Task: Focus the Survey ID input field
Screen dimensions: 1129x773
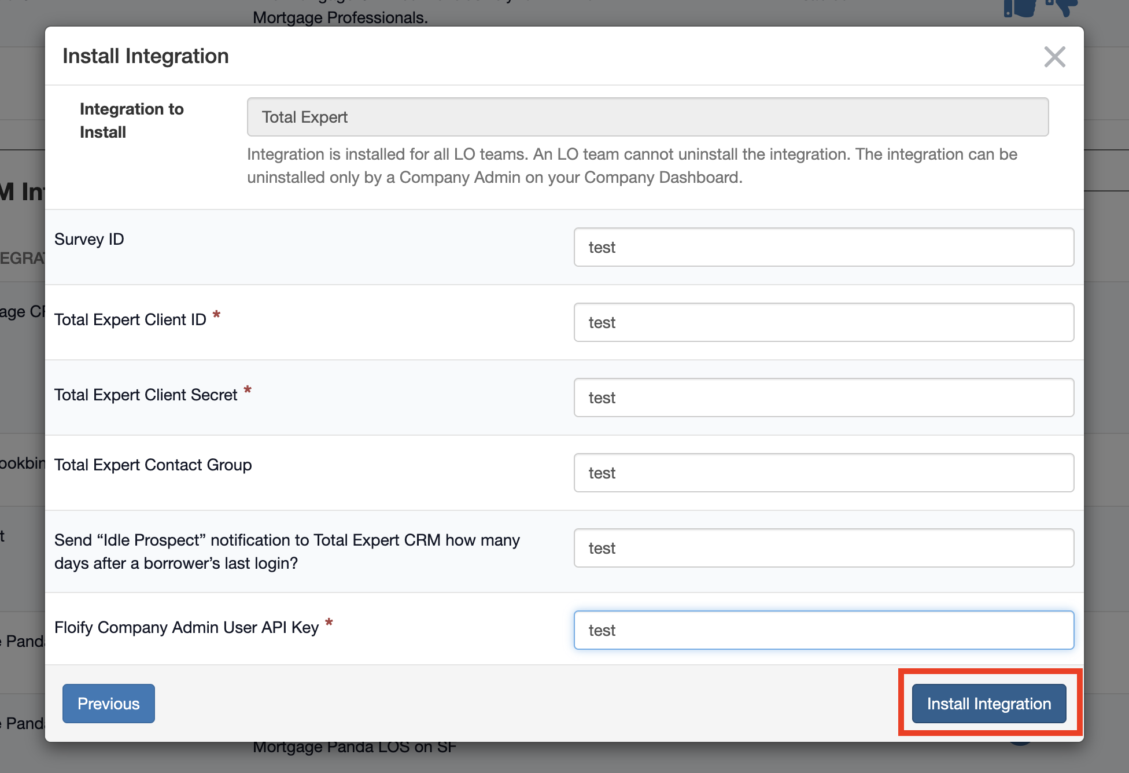Action: pyautogui.click(x=823, y=247)
